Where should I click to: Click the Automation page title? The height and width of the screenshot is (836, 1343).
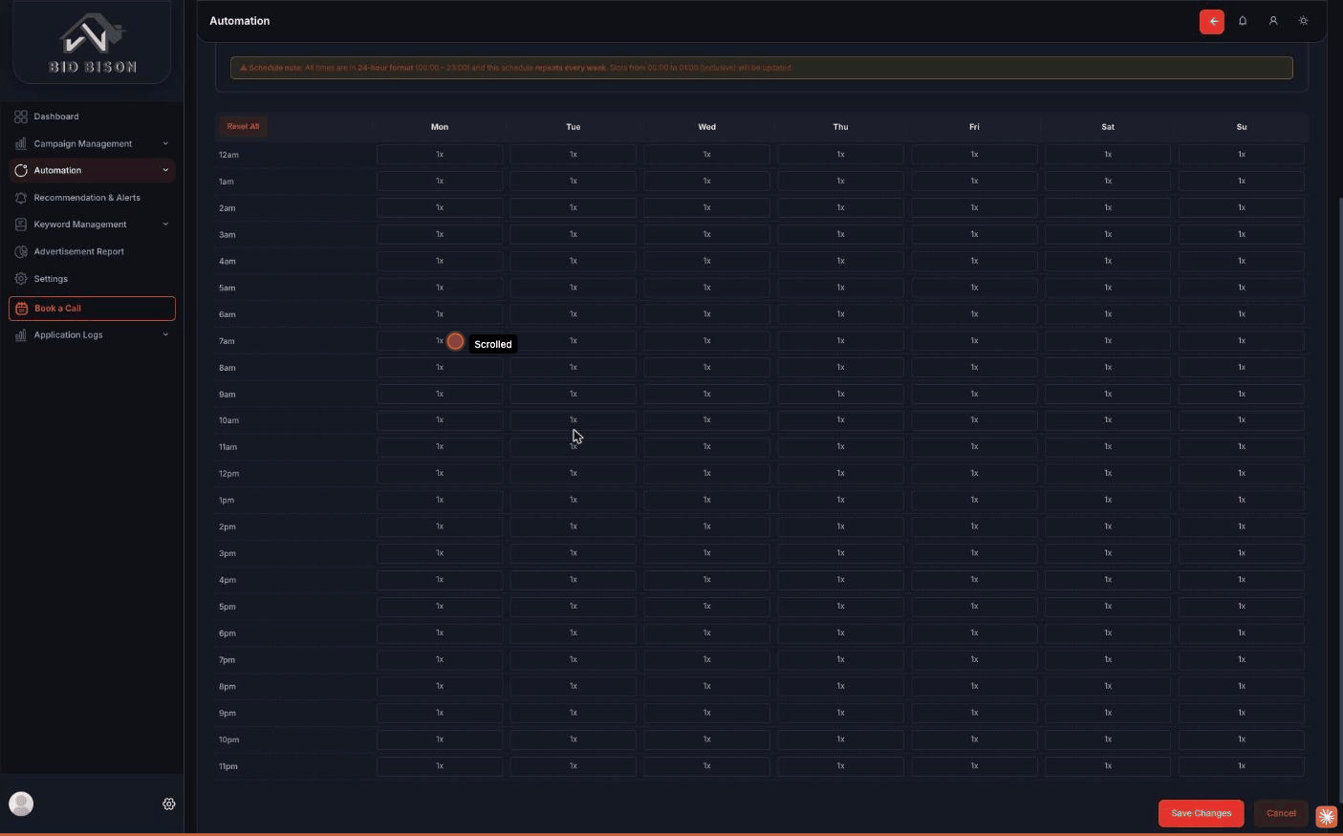pyautogui.click(x=240, y=21)
